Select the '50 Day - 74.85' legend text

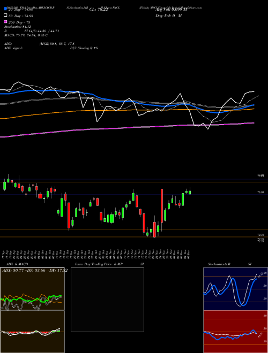tap(21, 16)
